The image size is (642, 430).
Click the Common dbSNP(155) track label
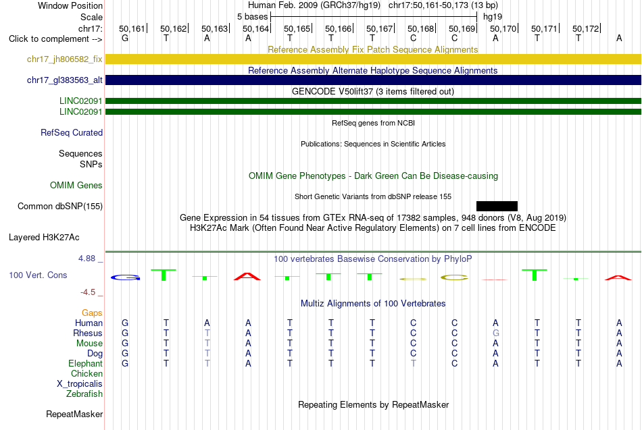click(60, 206)
